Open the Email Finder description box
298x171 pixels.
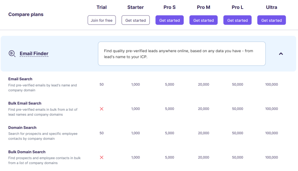coord(182,54)
